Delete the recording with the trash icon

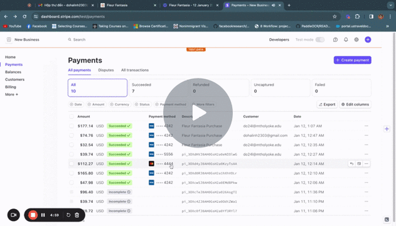point(77,215)
